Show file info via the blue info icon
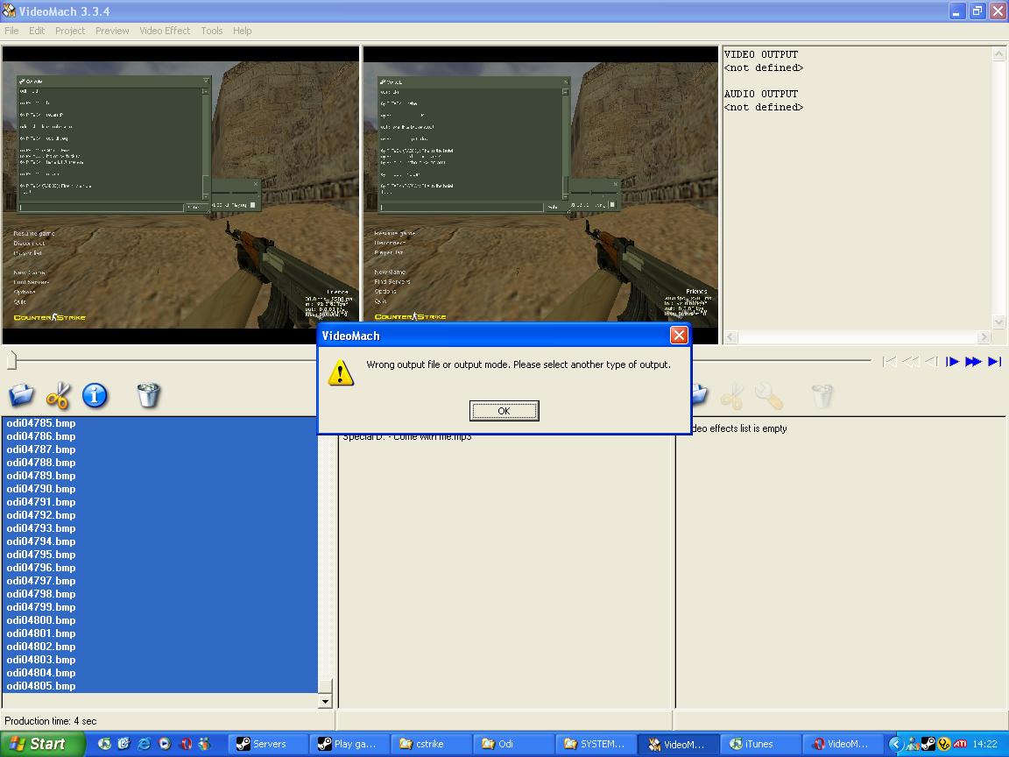Image resolution: width=1009 pixels, height=757 pixels. 95,395
